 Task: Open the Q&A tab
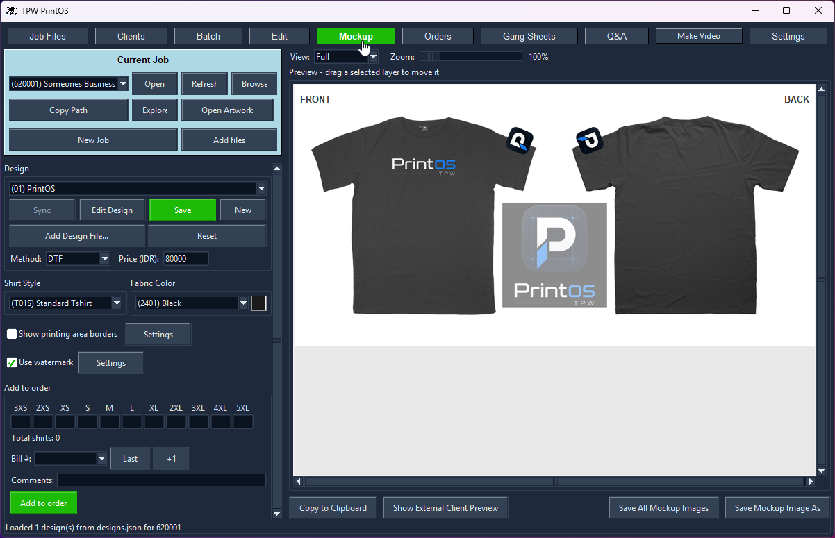616,36
